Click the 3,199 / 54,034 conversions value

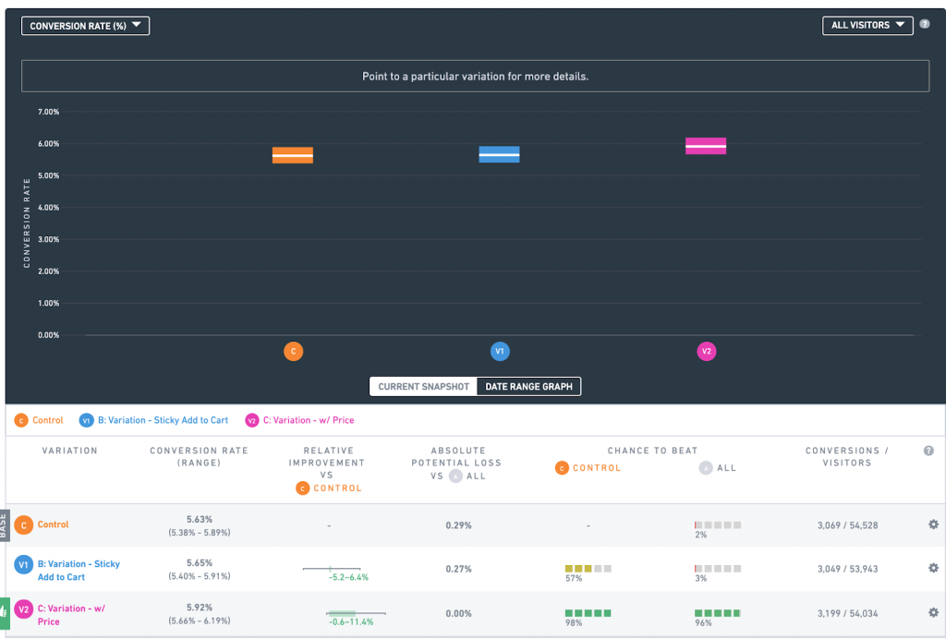point(847,613)
